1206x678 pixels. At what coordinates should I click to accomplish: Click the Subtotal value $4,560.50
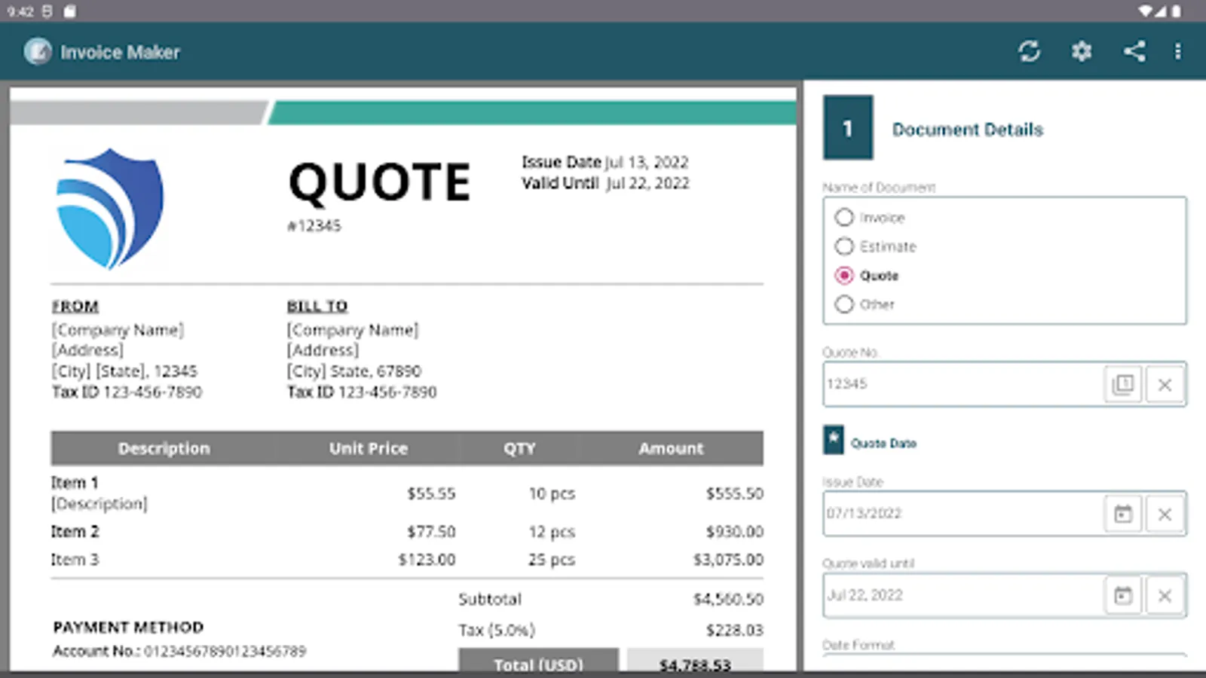click(x=728, y=600)
